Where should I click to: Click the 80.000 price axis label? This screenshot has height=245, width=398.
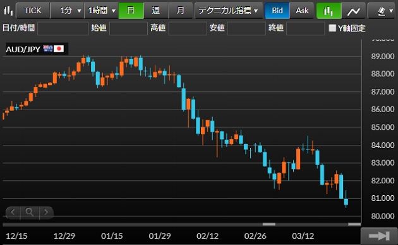[383, 216]
